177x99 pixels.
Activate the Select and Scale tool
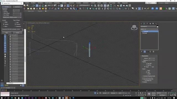43,5
